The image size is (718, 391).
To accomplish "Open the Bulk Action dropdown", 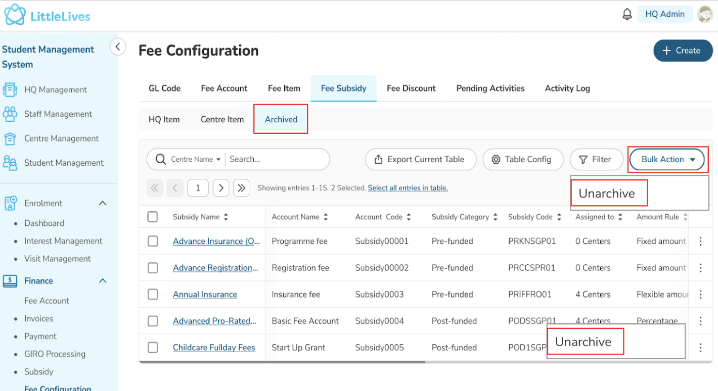I will (667, 160).
